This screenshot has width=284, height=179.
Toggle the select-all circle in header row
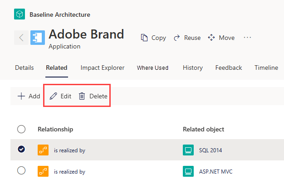[21, 129]
